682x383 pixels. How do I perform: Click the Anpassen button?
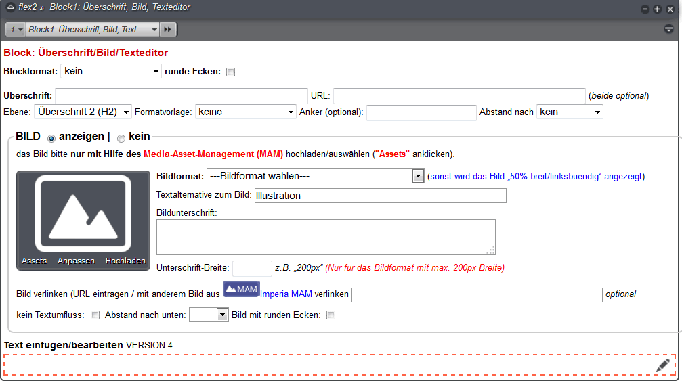(x=76, y=261)
